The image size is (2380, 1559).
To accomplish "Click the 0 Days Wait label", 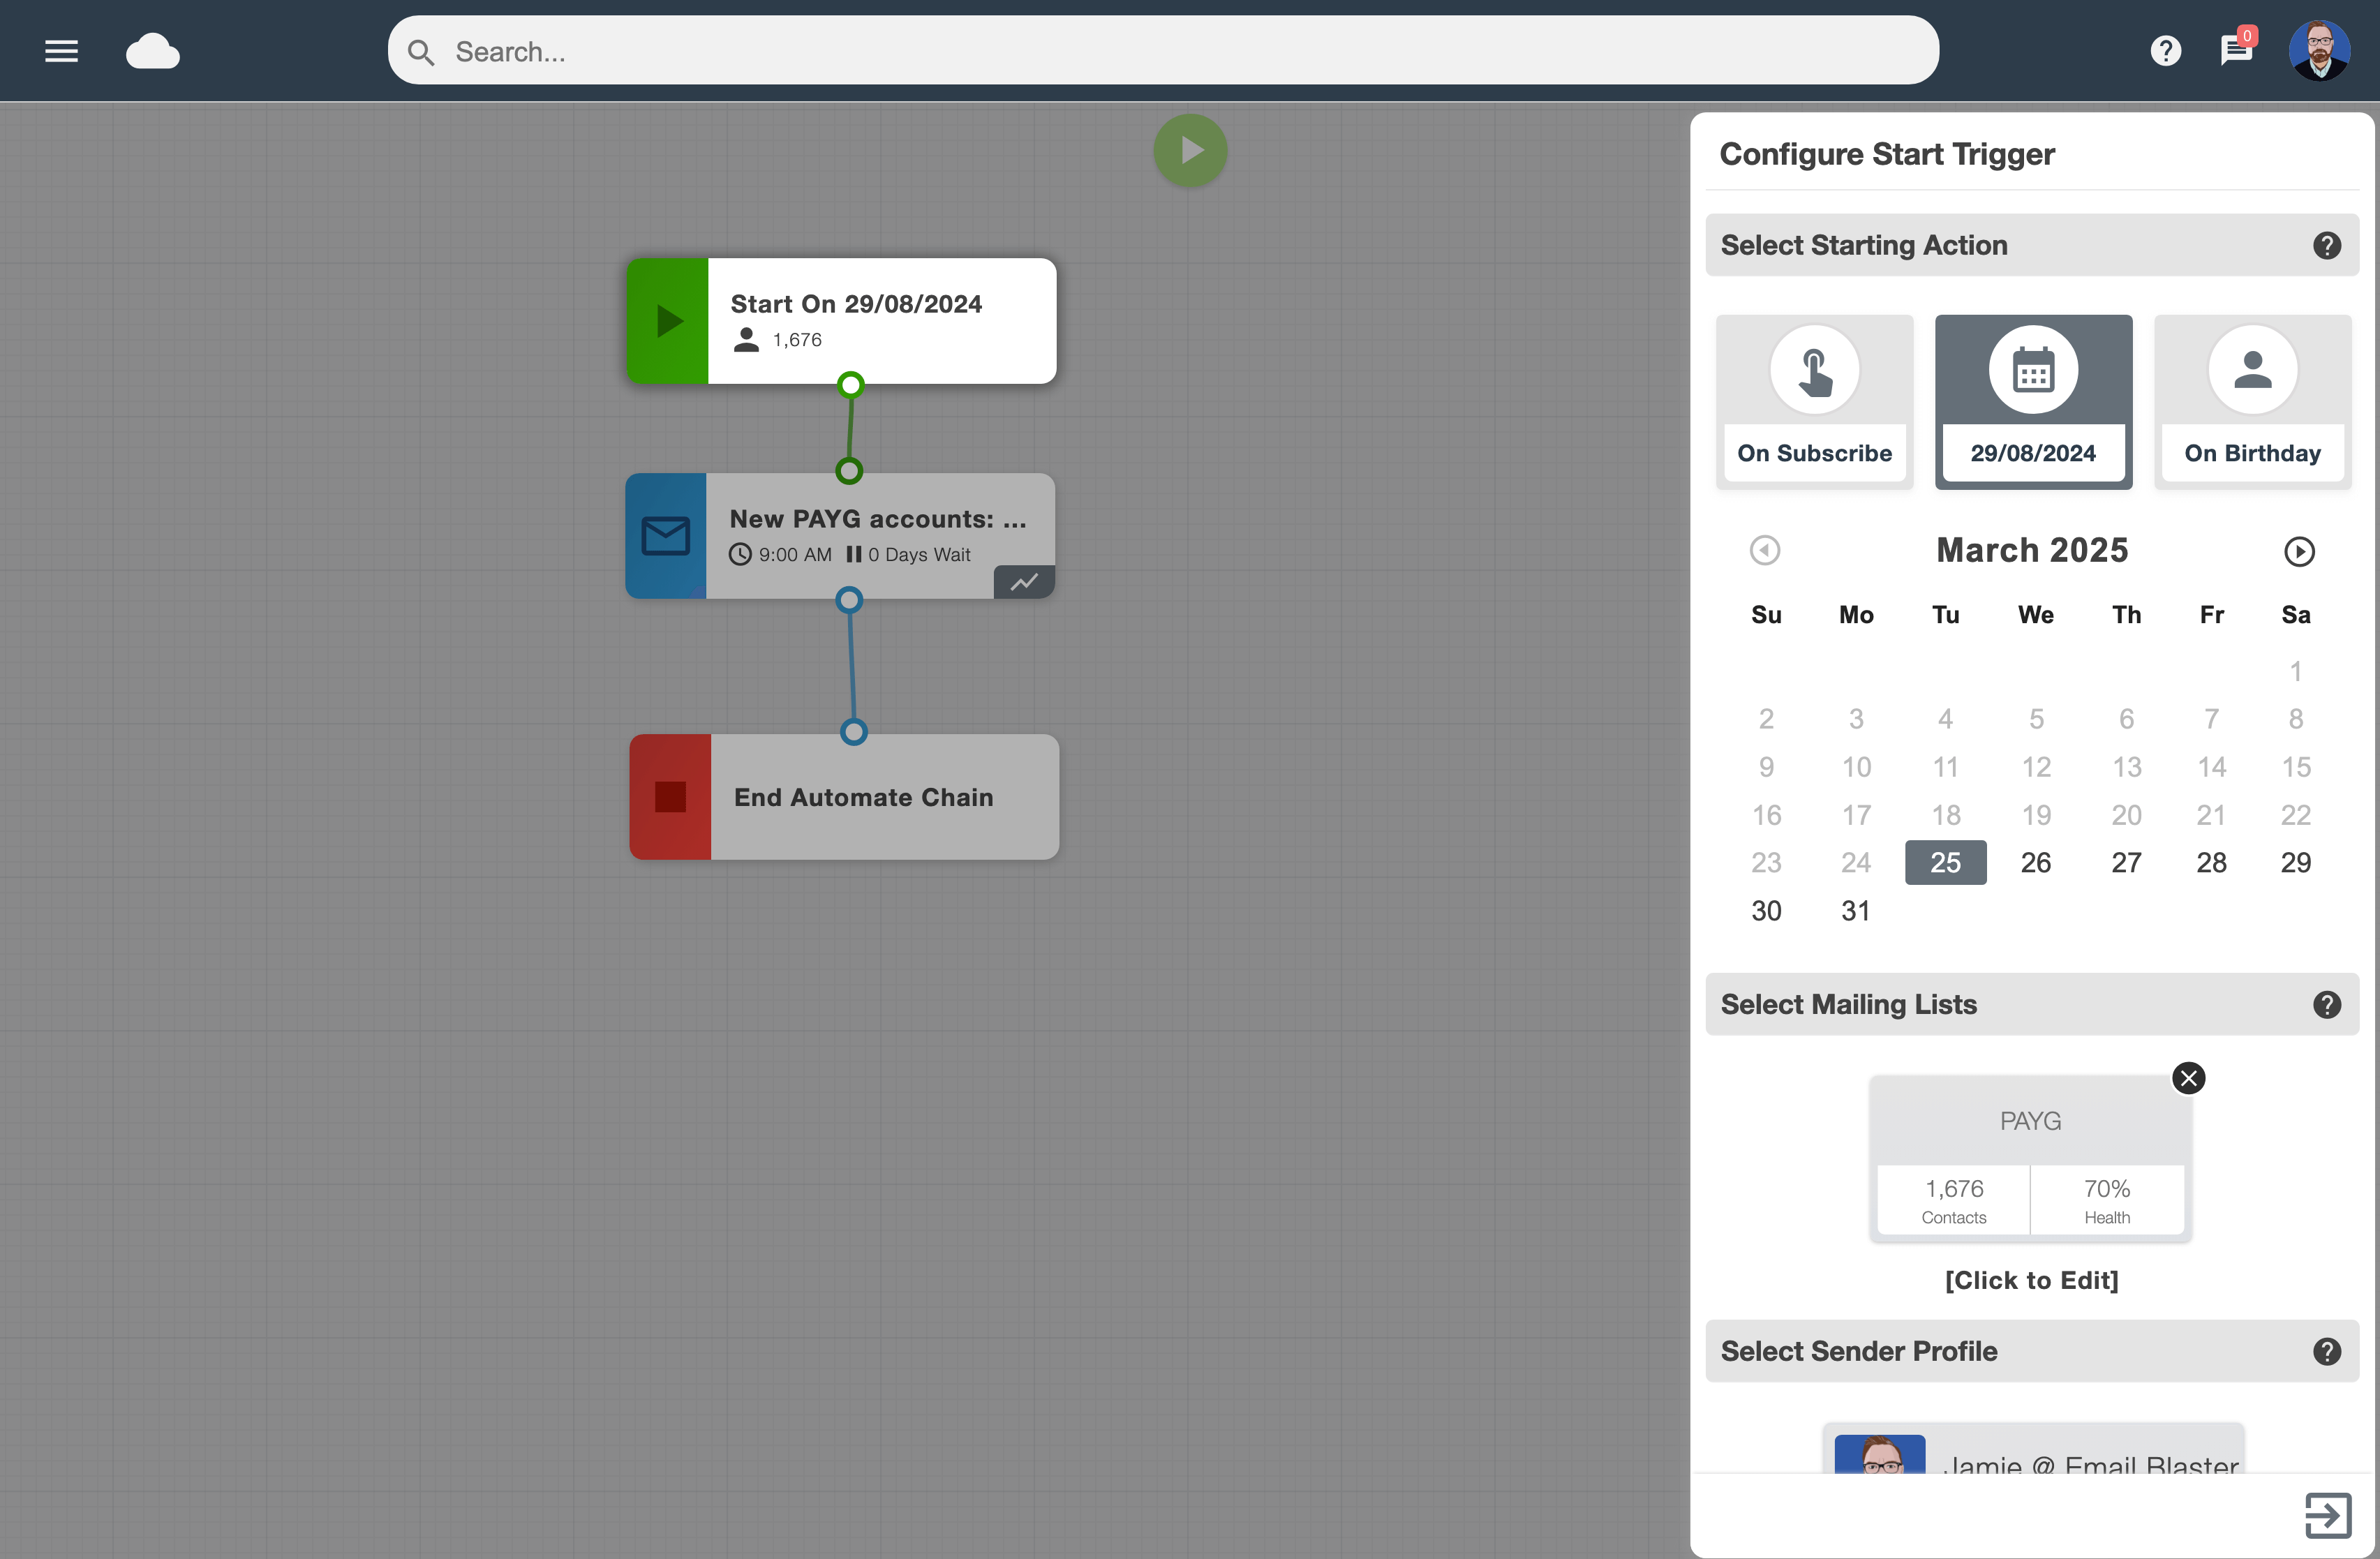I will pos(919,554).
